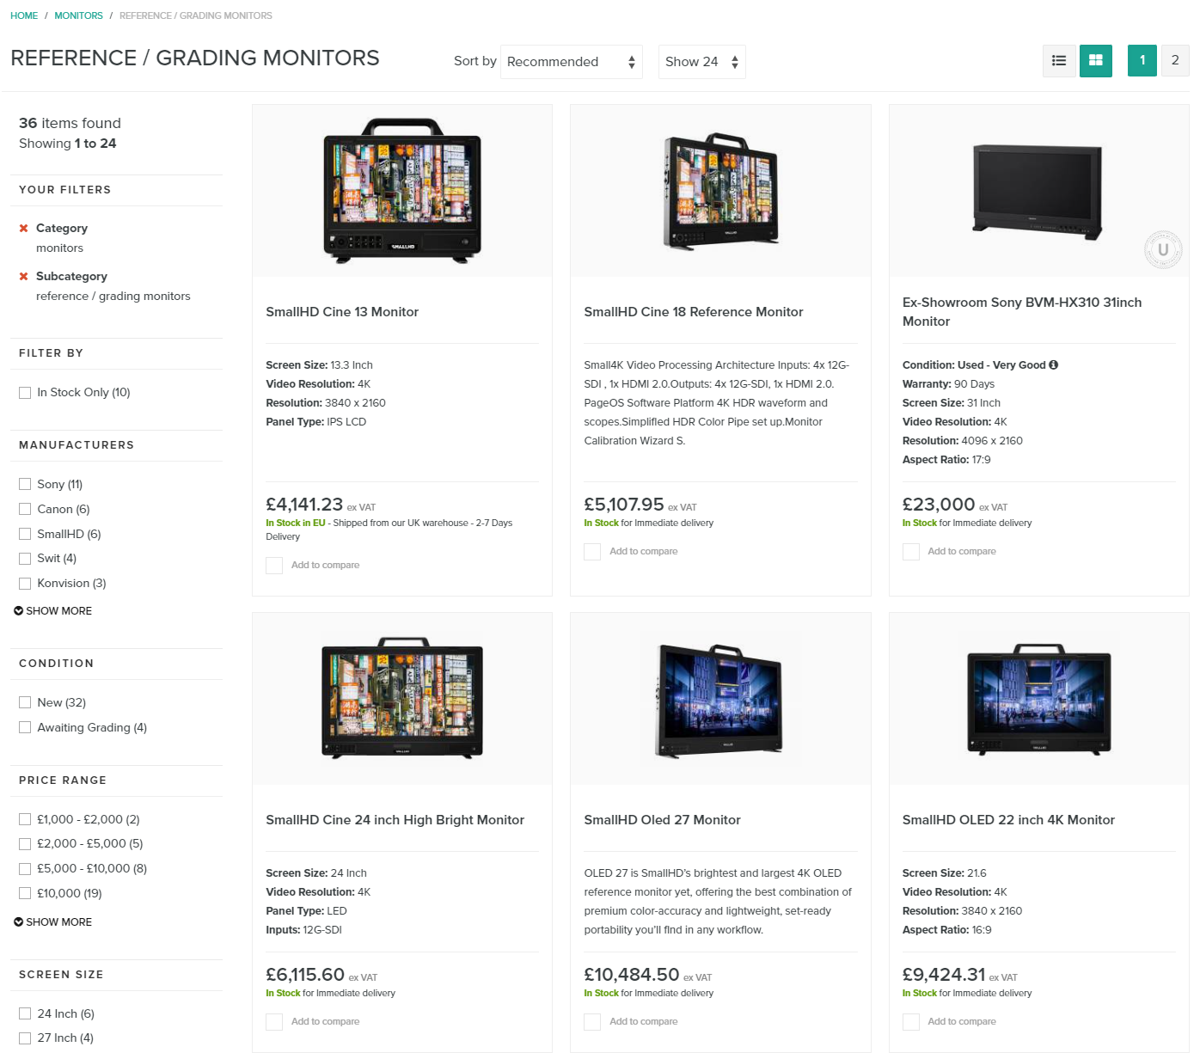1200x1053 pixels.
Task: Click the SmallHD OLED 22 inch product image
Action: [1039, 700]
